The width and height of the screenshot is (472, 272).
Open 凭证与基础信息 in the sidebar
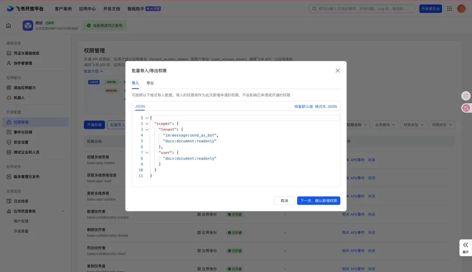click(x=27, y=53)
